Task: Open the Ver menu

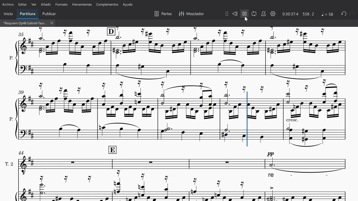Action: click(x=34, y=4)
